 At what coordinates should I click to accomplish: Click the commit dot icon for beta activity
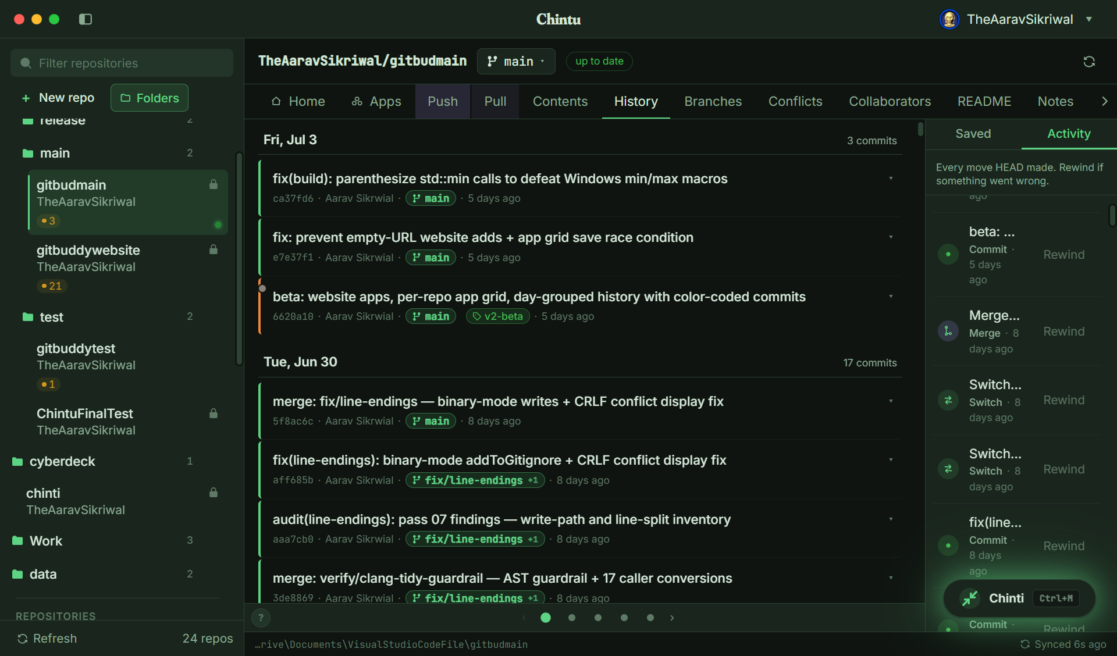pyautogui.click(x=948, y=254)
